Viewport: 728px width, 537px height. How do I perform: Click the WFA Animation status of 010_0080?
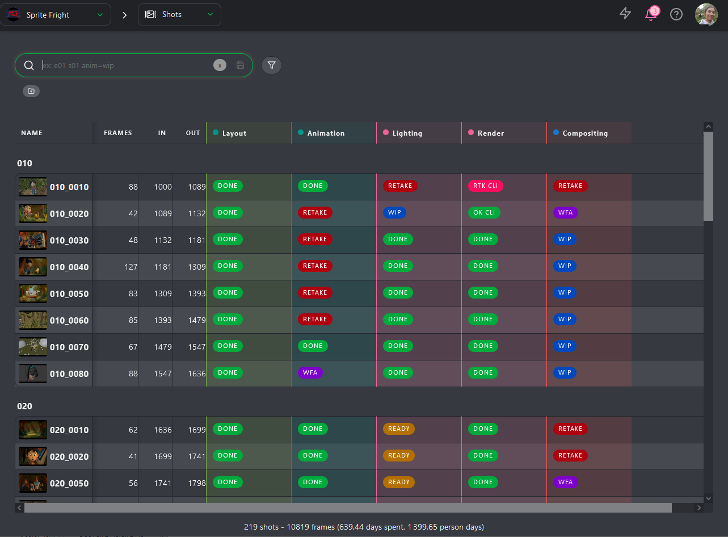[310, 372]
